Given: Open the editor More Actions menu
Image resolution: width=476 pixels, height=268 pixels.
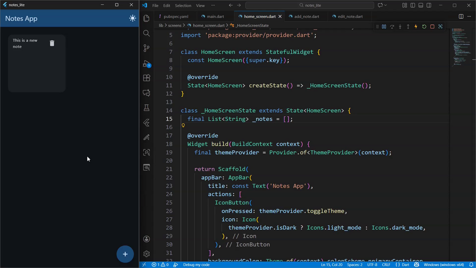Looking at the screenshot, I should click(469, 17).
